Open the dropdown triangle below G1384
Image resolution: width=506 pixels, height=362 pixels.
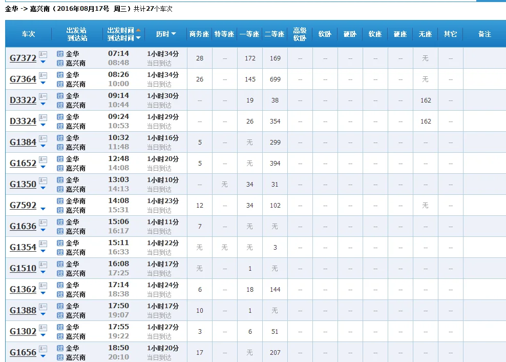tap(43, 146)
